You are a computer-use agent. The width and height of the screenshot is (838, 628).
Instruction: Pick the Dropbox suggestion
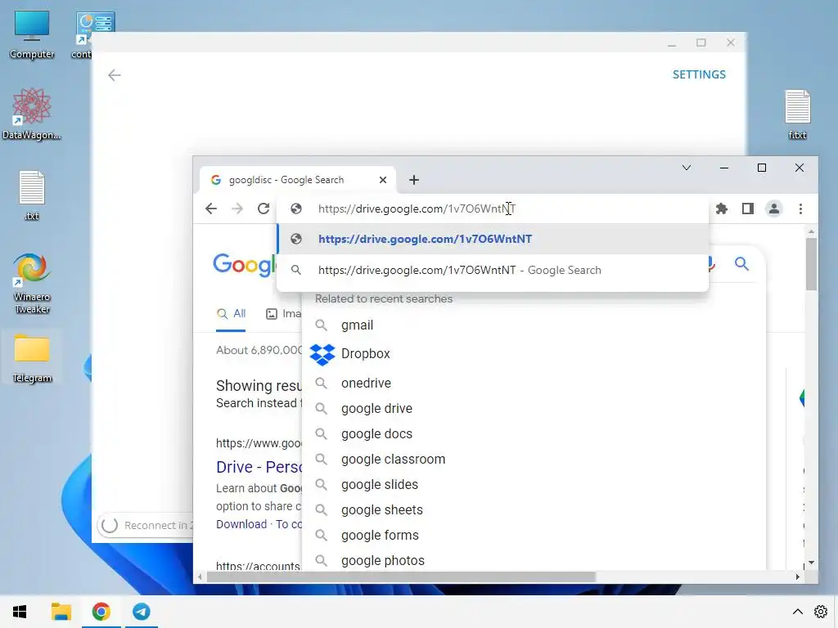[x=366, y=354]
